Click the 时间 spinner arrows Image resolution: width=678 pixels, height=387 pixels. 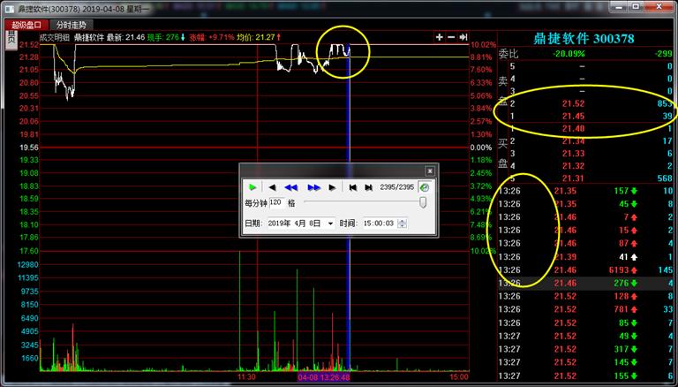tap(403, 224)
